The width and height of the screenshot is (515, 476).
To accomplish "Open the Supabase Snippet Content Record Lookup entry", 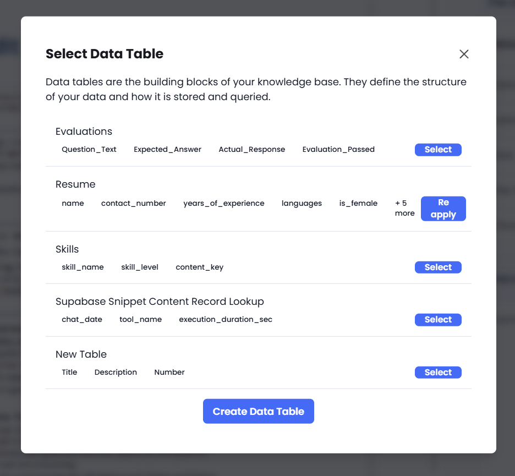I will click(160, 302).
